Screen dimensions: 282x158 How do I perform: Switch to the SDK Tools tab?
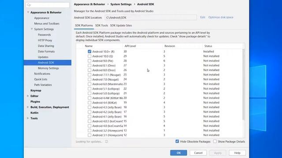[x=101, y=25]
